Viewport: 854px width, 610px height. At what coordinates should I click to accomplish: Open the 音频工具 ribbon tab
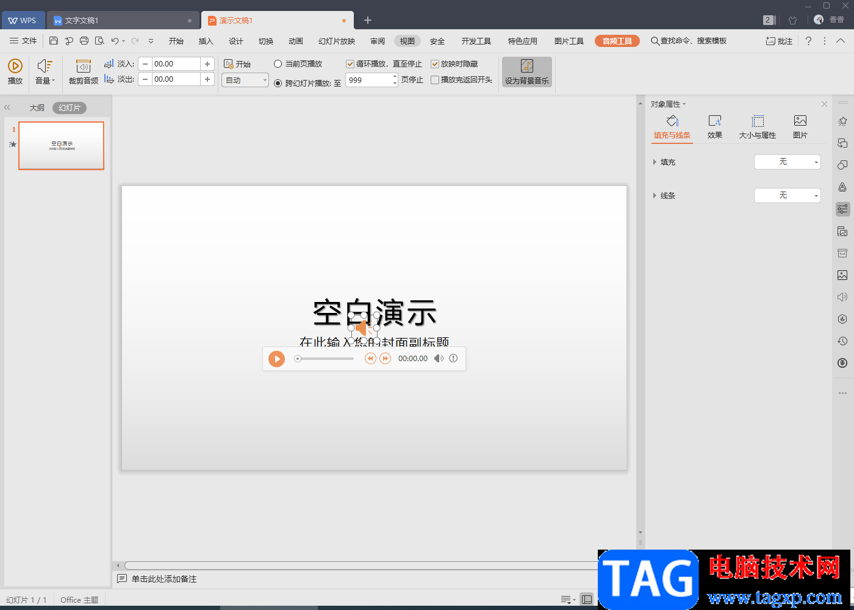(x=617, y=41)
